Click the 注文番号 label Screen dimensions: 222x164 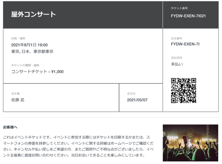[176, 38]
